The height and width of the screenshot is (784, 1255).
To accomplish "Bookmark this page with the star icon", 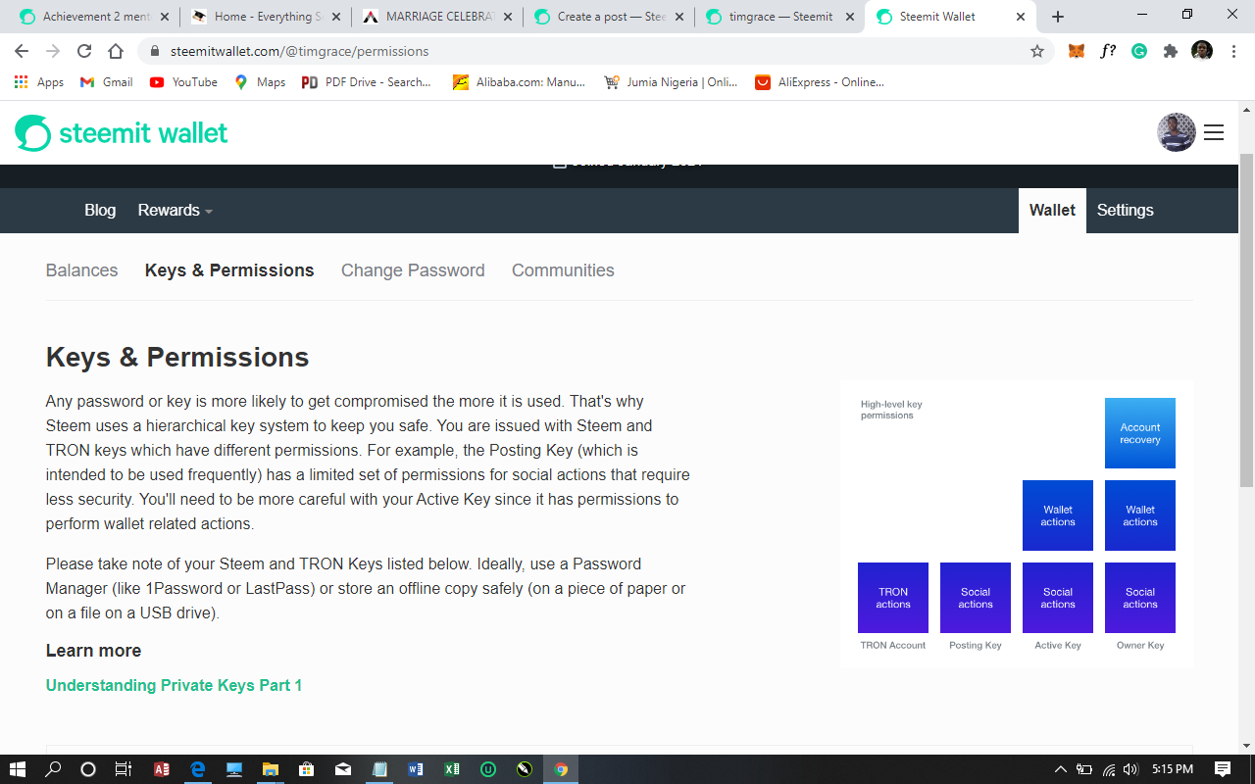I will coord(1036,50).
